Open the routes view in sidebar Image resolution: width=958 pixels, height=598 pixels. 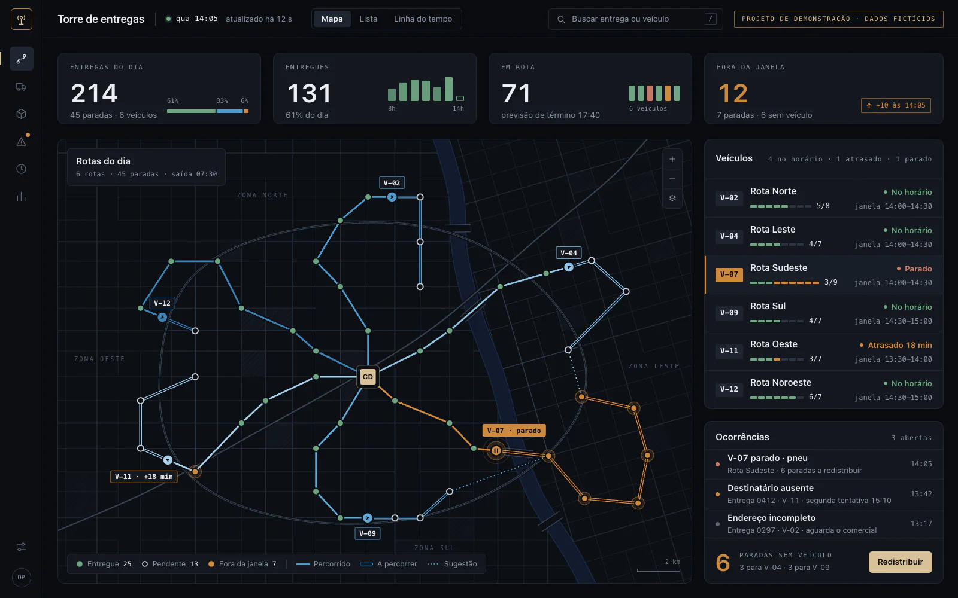21,59
